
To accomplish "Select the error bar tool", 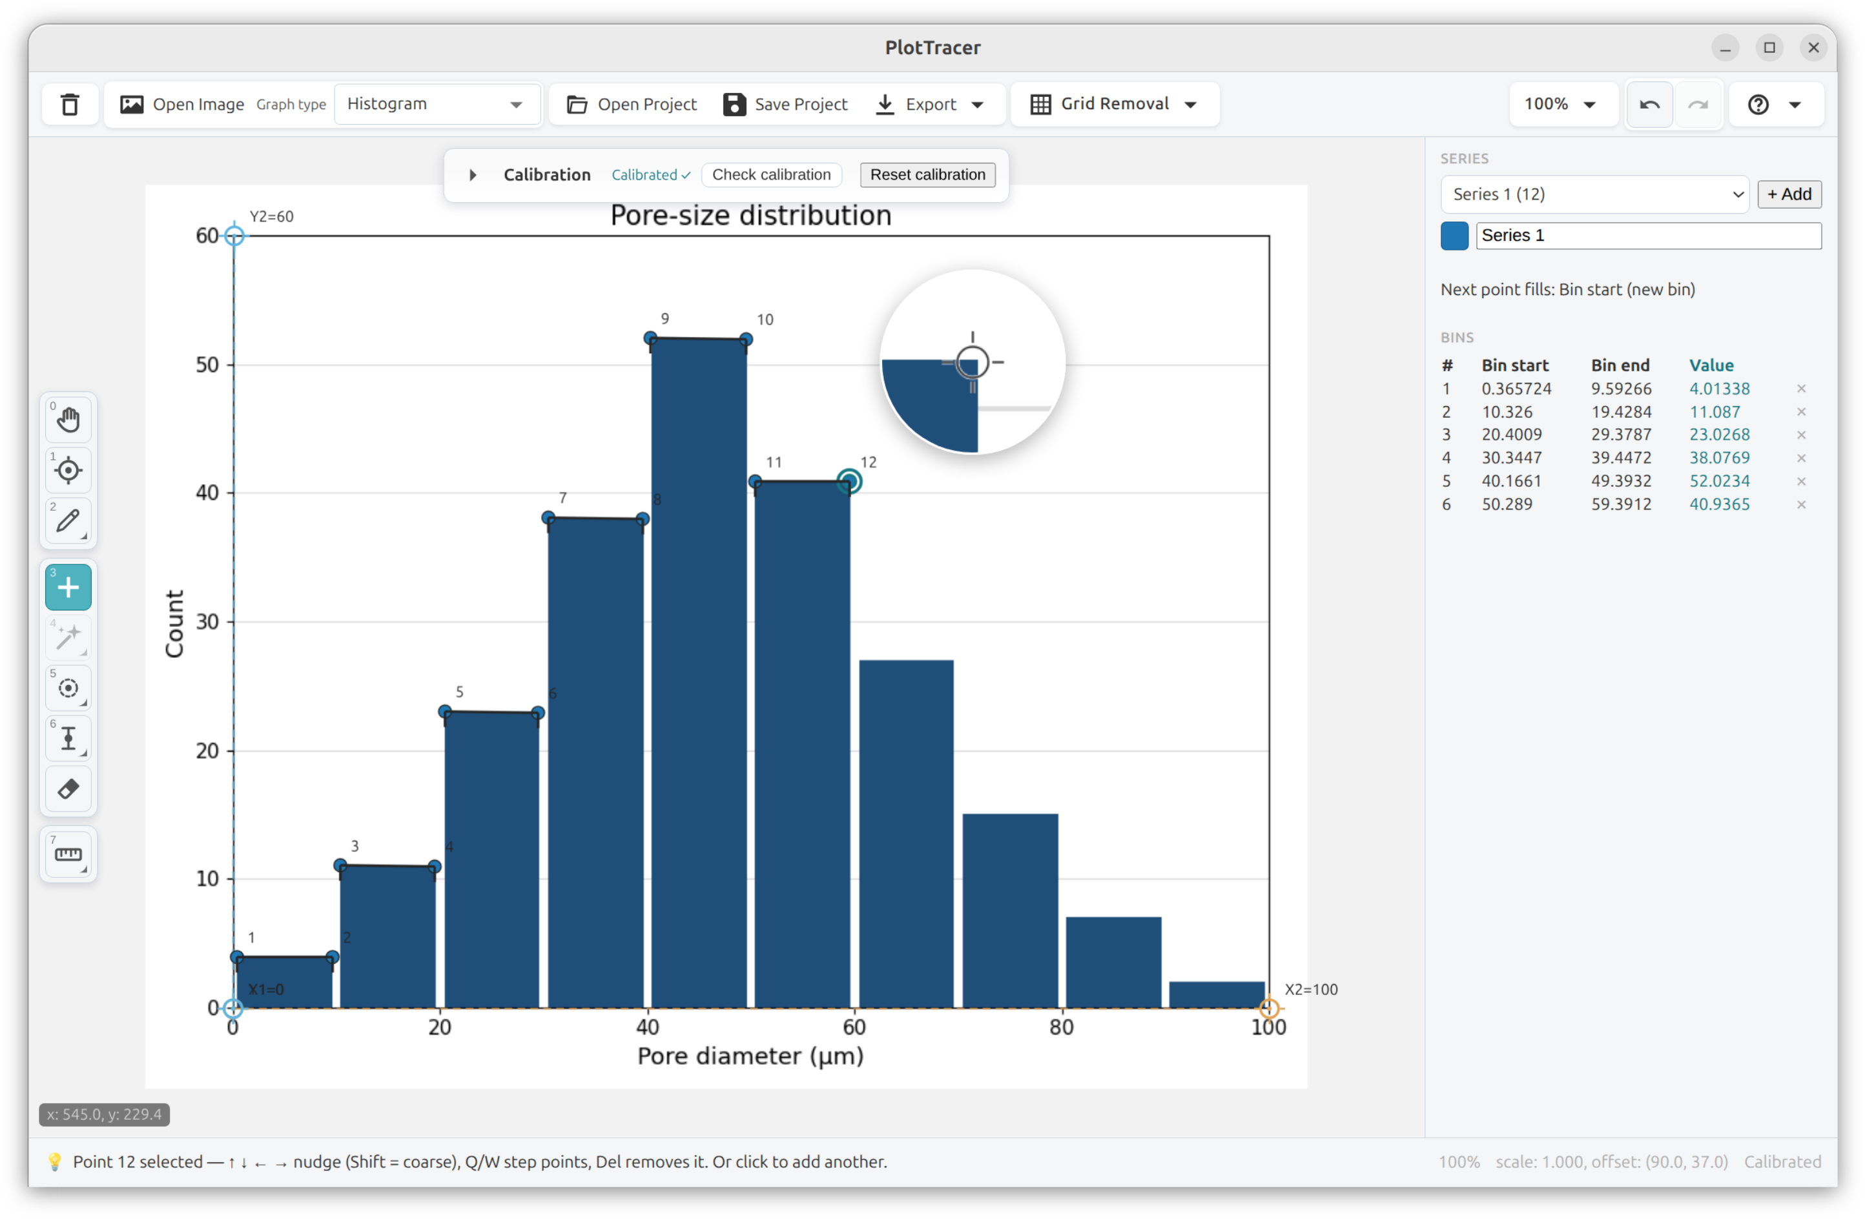I will pos(68,738).
